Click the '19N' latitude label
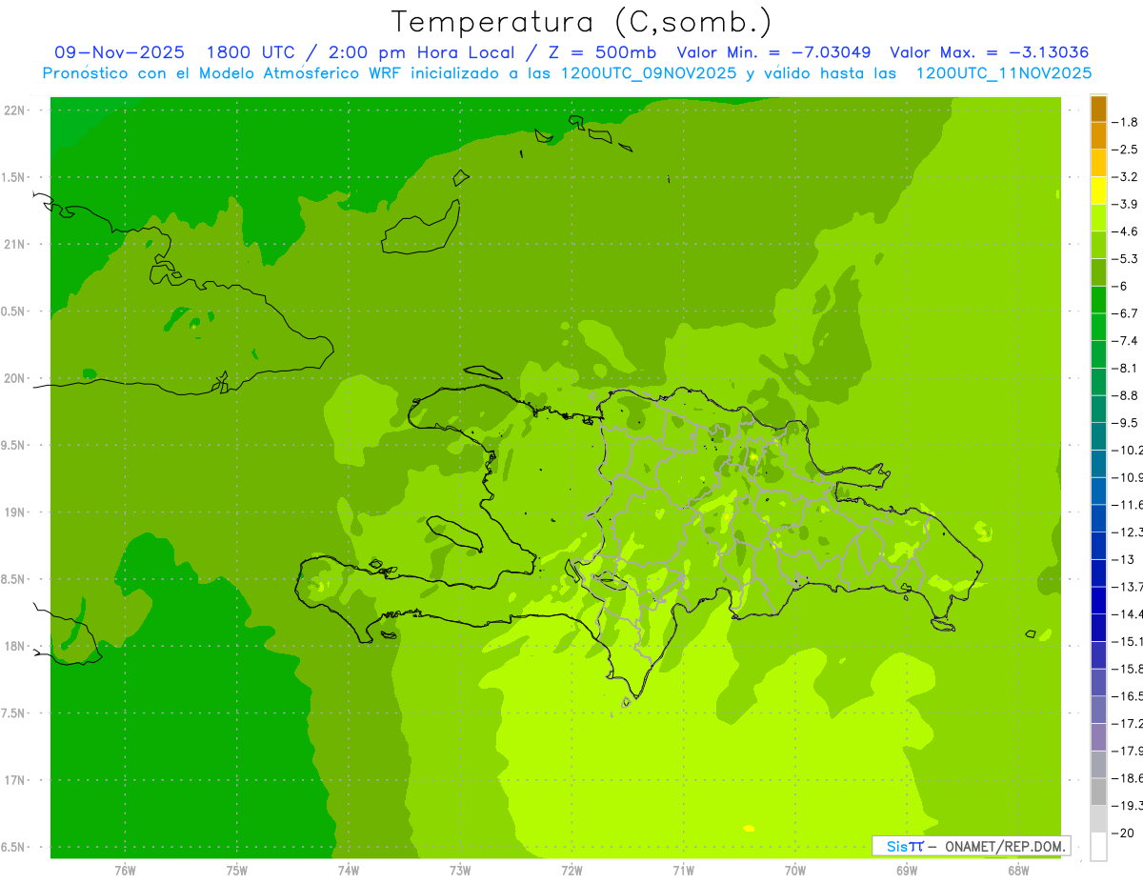This screenshot has height=883, width=1143. coord(15,512)
